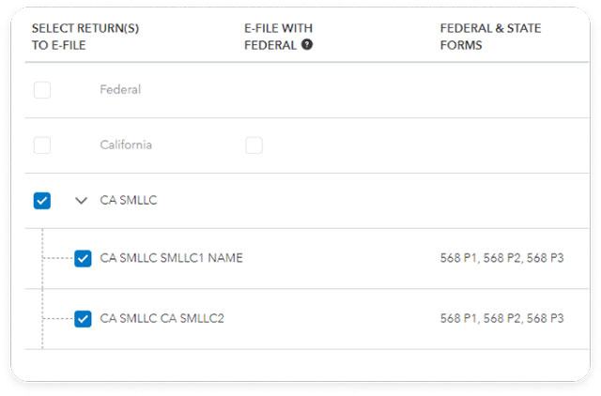
Task: Collapse the CA SMLLC group chevron
Action: pos(81,200)
